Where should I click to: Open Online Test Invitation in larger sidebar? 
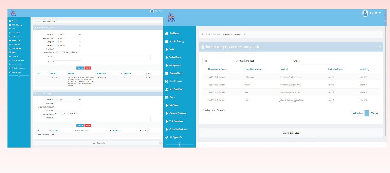point(178,130)
